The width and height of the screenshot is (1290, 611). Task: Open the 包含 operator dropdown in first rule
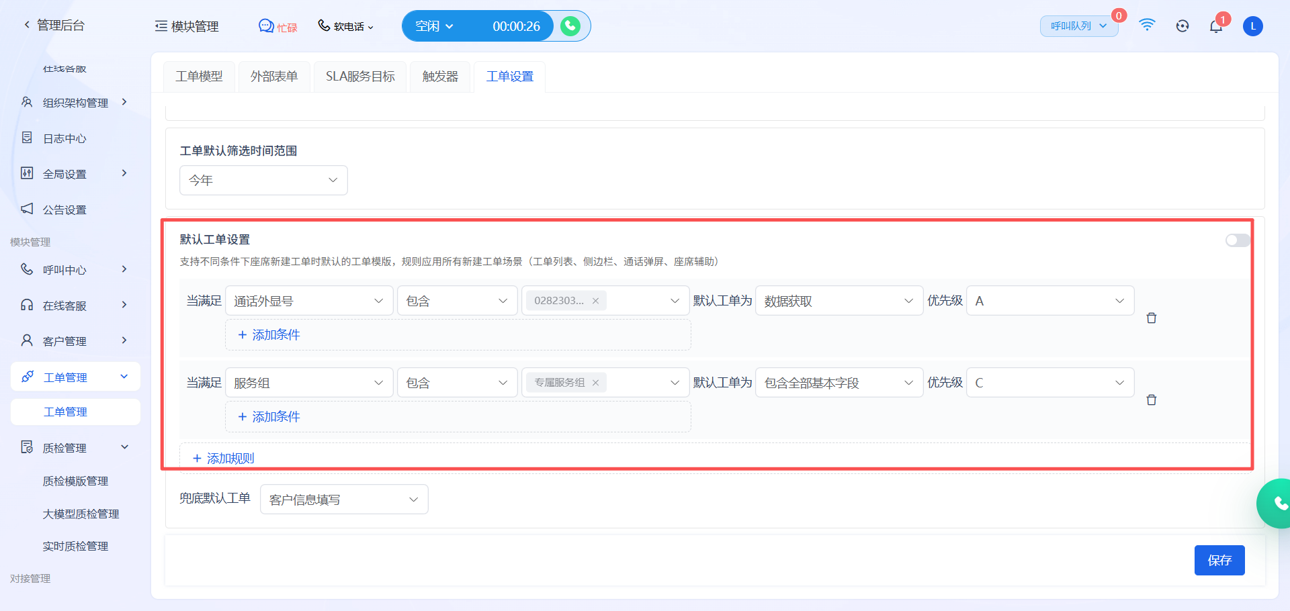coord(457,301)
